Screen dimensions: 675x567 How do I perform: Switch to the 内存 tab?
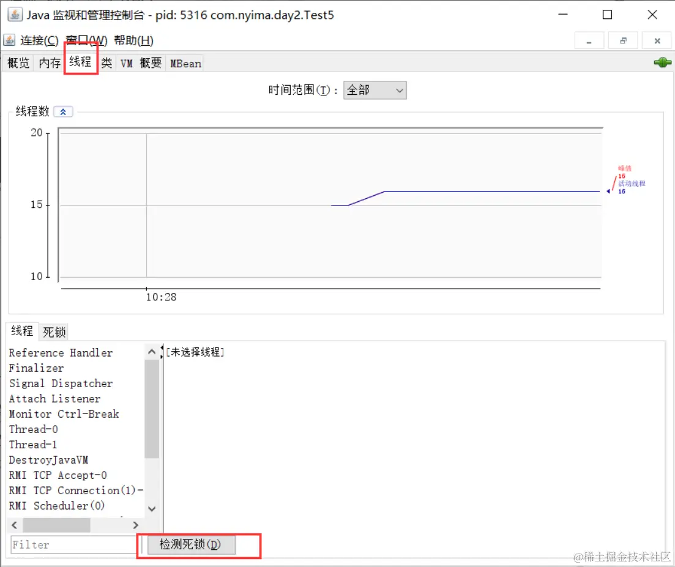[50, 63]
